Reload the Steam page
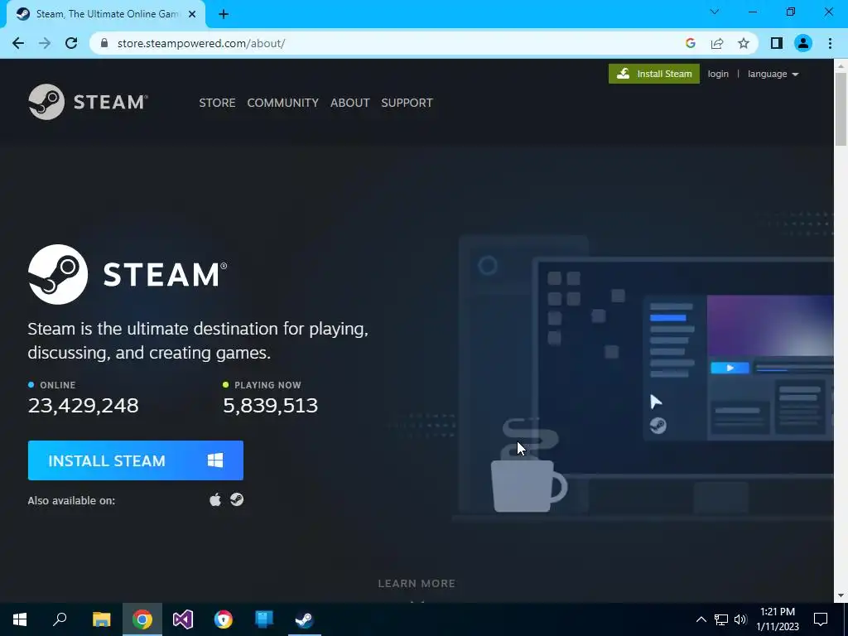Image resolution: width=848 pixels, height=636 pixels. (71, 43)
